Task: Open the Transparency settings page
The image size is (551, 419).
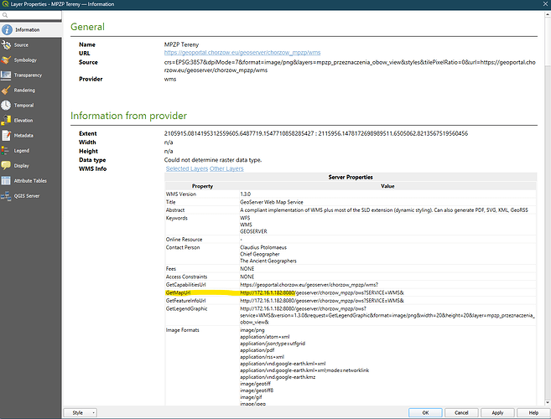Action: (x=28, y=75)
